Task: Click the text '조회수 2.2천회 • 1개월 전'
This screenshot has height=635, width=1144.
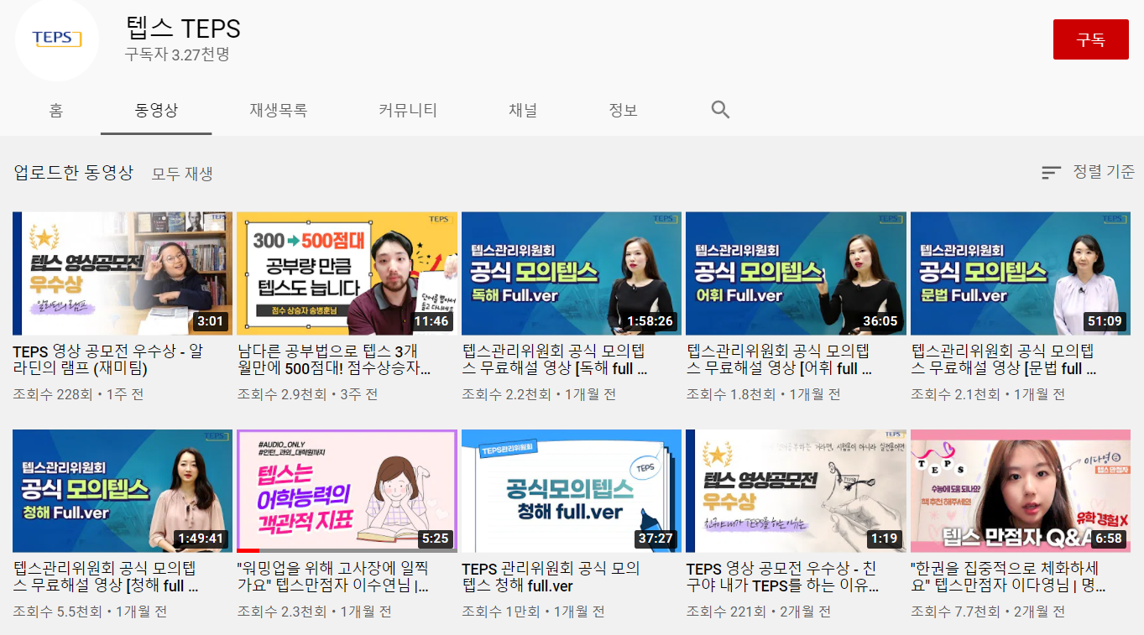Action: pyautogui.click(x=539, y=394)
